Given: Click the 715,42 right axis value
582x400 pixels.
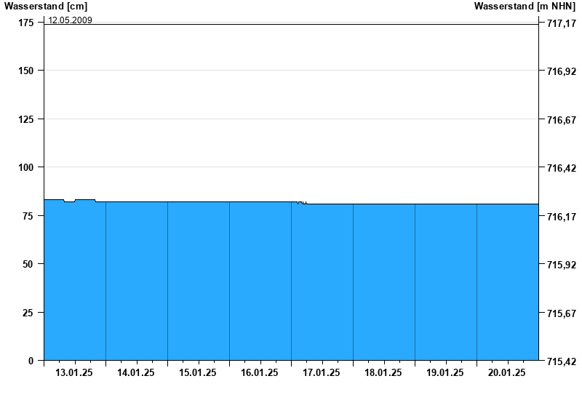Looking at the screenshot, I should [x=561, y=361].
